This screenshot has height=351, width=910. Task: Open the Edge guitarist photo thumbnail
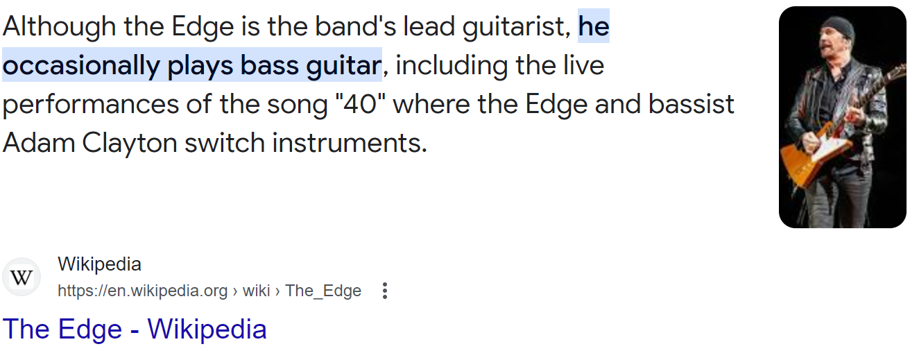click(842, 117)
